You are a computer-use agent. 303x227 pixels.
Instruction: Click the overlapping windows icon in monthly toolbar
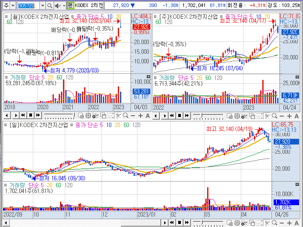pyautogui.click(x=103, y=116)
